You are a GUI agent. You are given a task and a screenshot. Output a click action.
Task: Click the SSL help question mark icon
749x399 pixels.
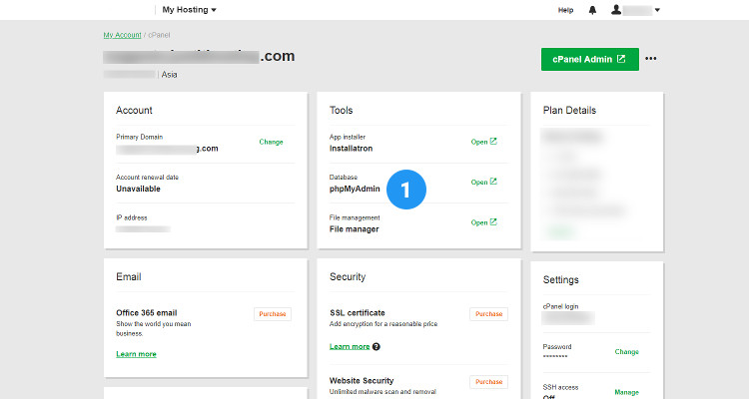376,346
